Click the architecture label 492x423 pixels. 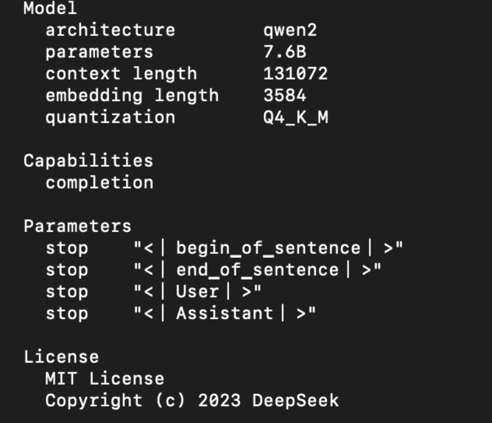click(x=110, y=30)
